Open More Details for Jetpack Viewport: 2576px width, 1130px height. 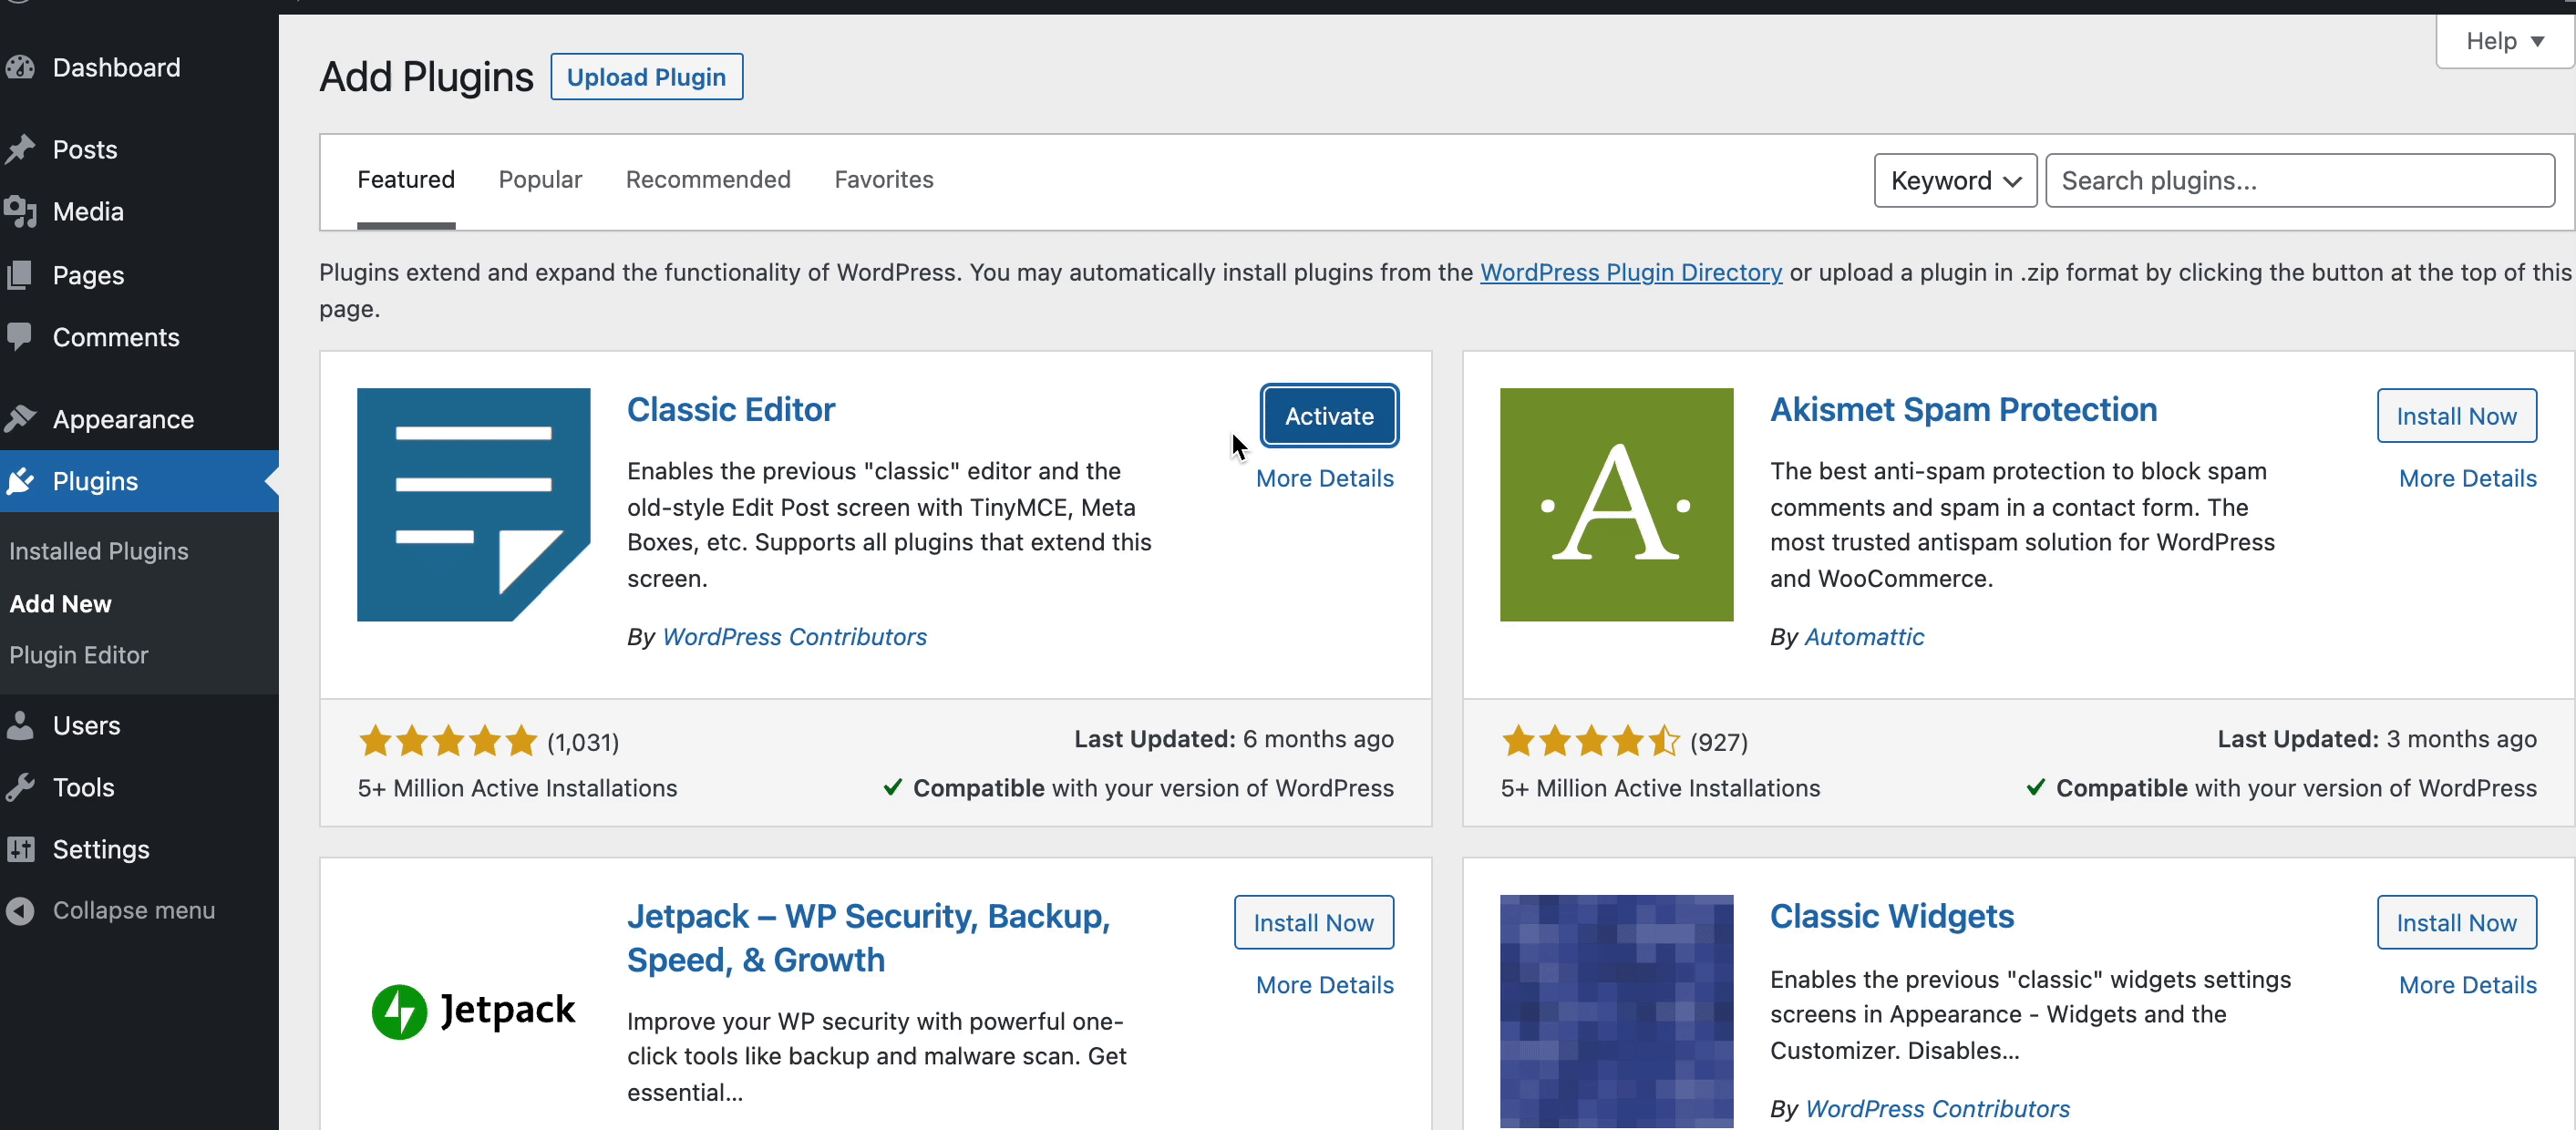point(1324,984)
